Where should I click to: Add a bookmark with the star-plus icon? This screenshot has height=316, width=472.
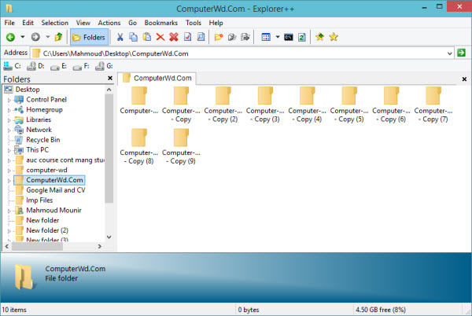(319, 37)
